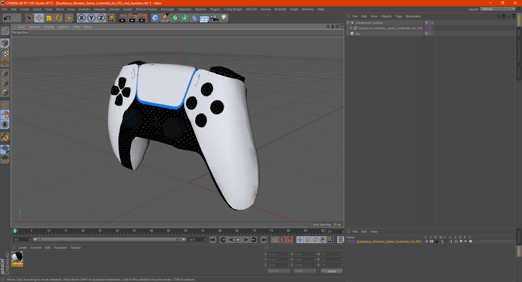The height and width of the screenshot is (282, 522).
Task: Go to end of animation
Action: (264, 240)
